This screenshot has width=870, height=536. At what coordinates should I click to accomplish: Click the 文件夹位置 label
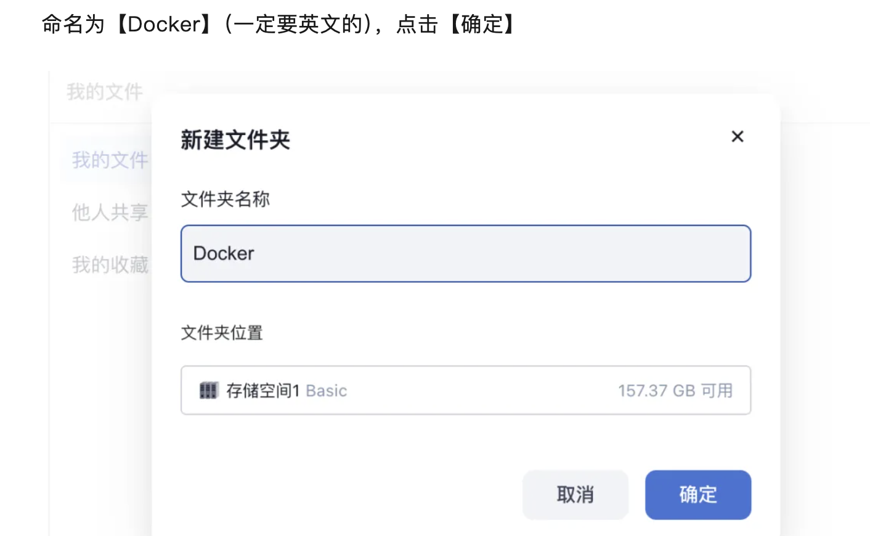pyautogui.click(x=222, y=333)
